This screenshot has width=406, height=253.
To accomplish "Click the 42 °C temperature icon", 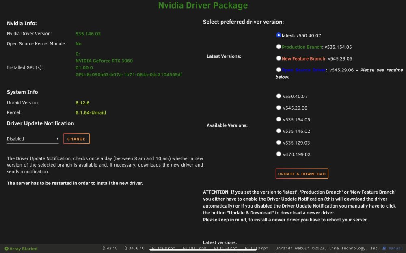I will pyautogui.click(x=104, y=248).
